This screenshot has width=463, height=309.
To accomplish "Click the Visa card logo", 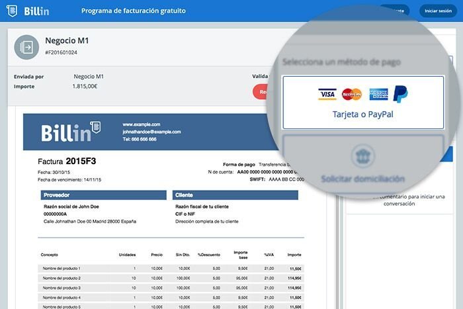I will coord(327,94).
